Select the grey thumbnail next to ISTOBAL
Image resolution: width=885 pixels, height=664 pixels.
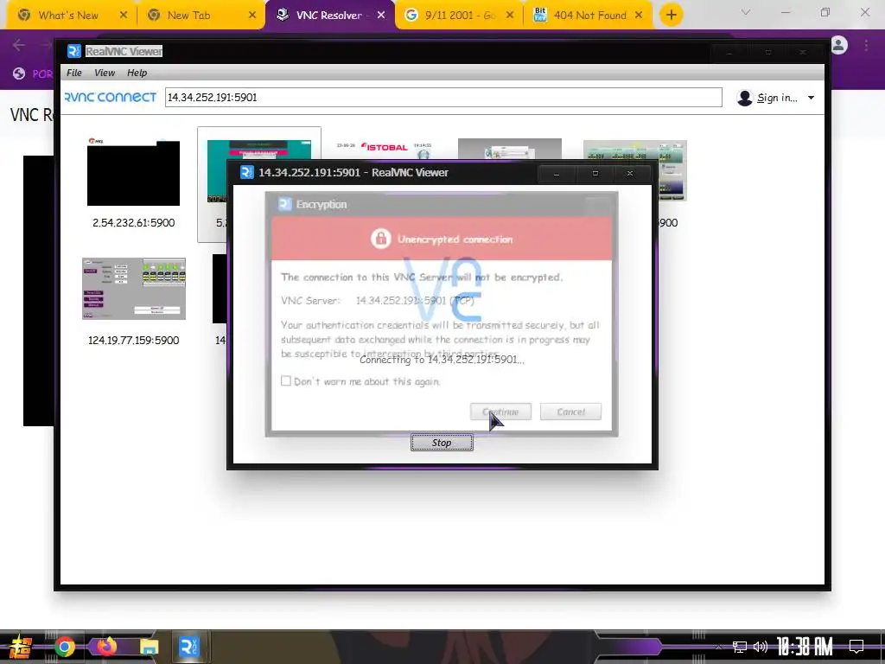pyautogui.click(x=510, y=150)
